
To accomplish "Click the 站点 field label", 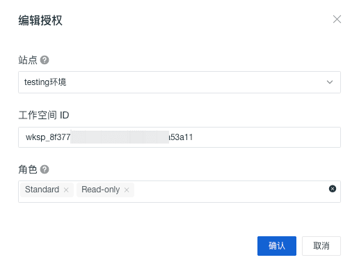I will (x=28, y=60).
